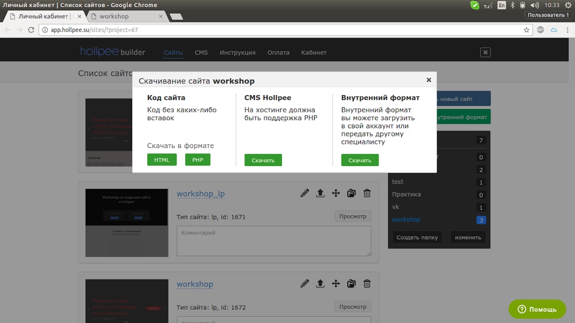
Task: Click Скачать under Внутренний формат
Action: coord(360,160)
